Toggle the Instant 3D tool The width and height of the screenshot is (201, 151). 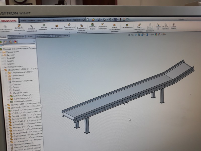(158, 26)
